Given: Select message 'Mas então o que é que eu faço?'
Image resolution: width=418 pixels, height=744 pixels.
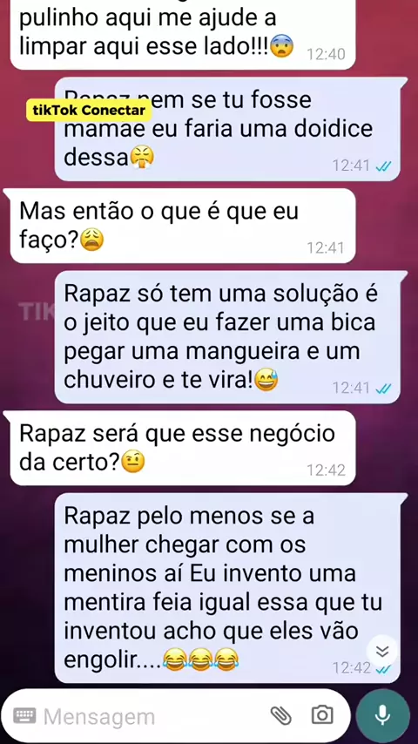Looking at the screenshot, I should [183, 226].
